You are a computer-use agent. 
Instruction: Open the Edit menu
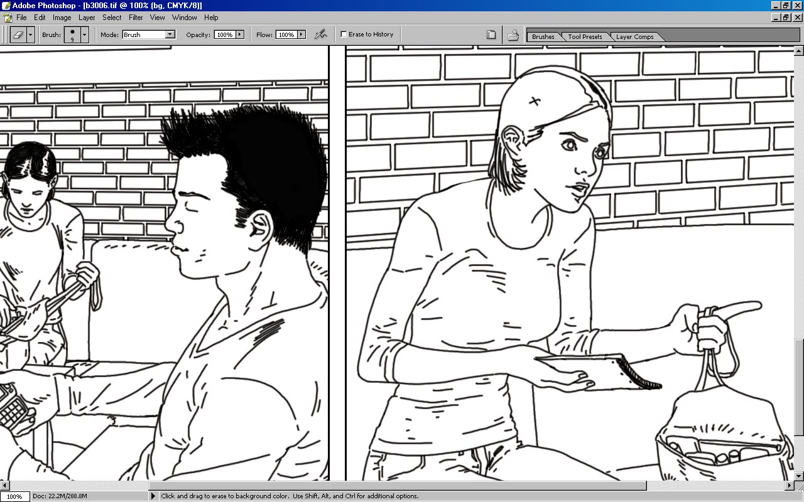pos(40,18)
